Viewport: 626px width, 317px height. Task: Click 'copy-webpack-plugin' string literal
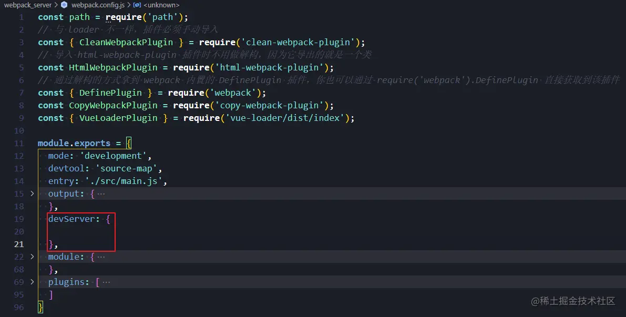[269, 105]
